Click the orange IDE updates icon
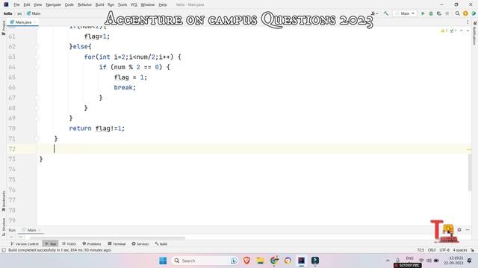Screen dimensions: 478x268 coord(465,13)
